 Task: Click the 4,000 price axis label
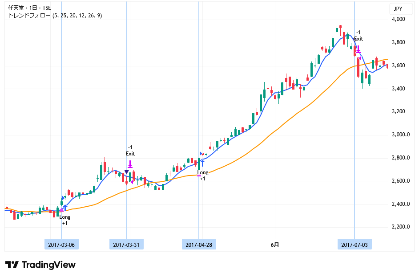point(398,19)
